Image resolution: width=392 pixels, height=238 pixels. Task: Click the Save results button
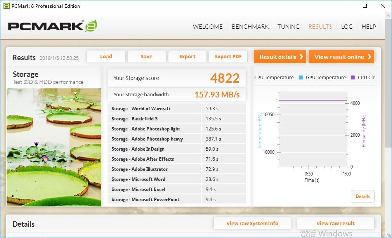[x=146, y=57]
